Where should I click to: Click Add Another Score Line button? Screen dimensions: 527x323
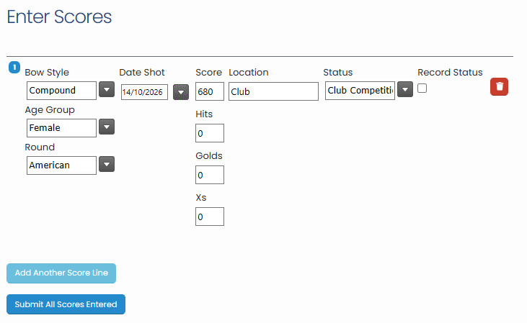pyautogui.click(x=61, y=273)
